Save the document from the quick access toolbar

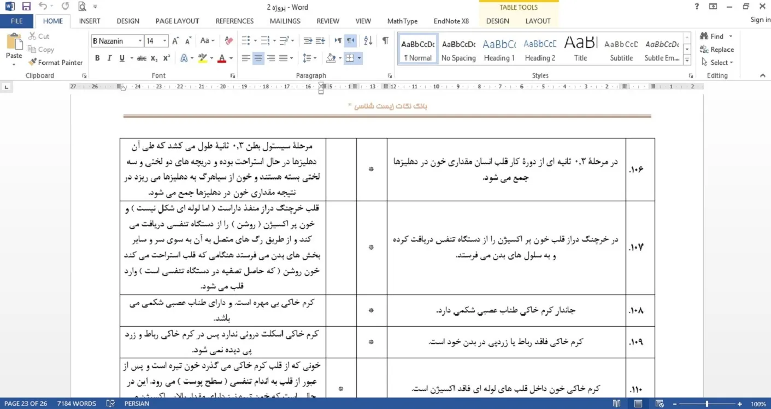pos(26,7)
